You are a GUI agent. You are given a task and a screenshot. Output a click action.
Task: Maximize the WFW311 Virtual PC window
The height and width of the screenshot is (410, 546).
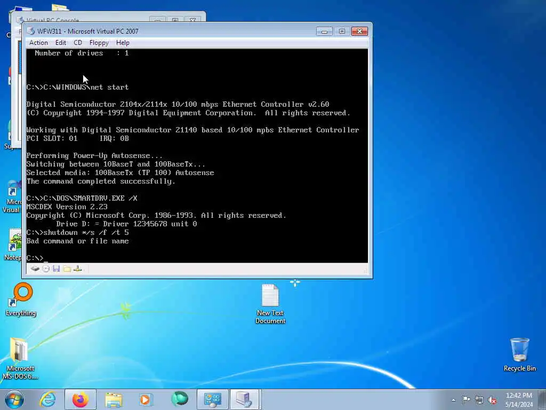[x=342, y=31]
